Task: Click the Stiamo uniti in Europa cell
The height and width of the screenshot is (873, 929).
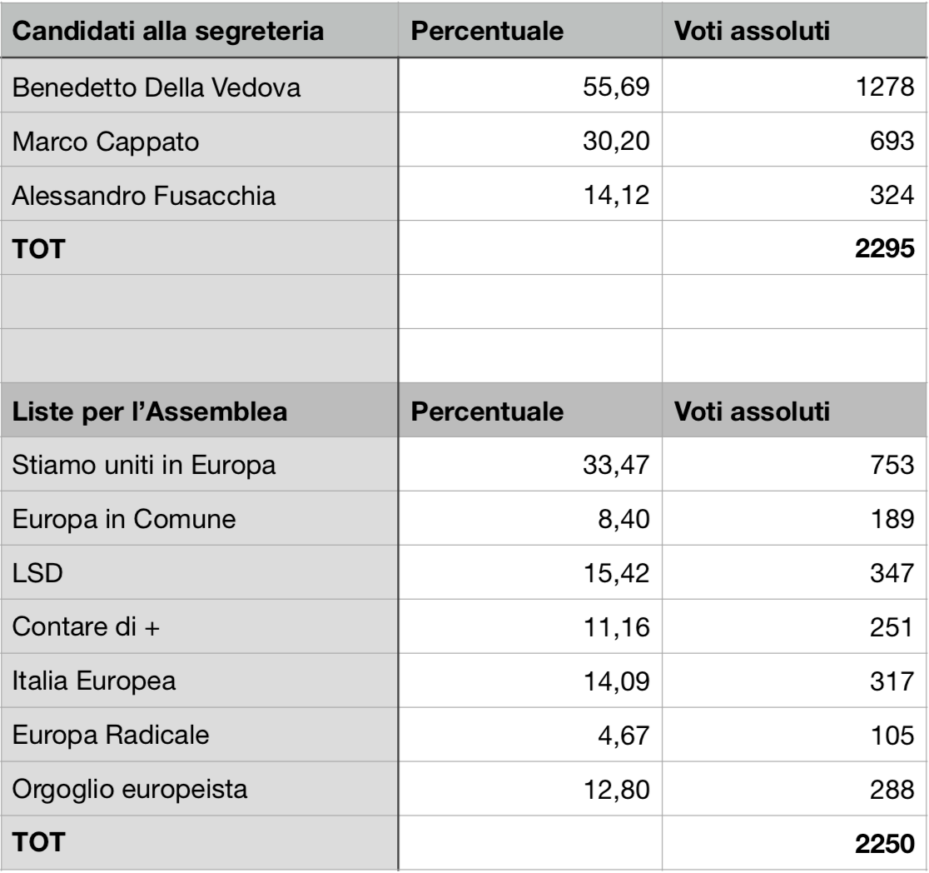Action: 200,464
